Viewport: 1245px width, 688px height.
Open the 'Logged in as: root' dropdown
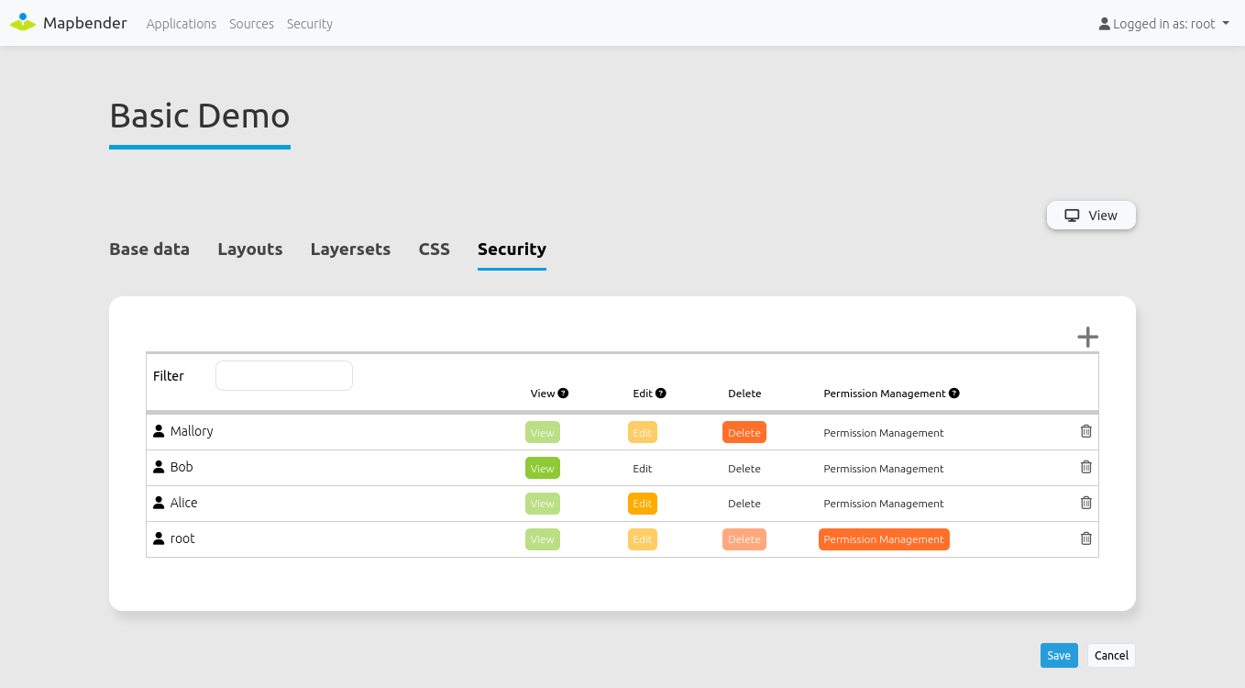click(1163, 24)
